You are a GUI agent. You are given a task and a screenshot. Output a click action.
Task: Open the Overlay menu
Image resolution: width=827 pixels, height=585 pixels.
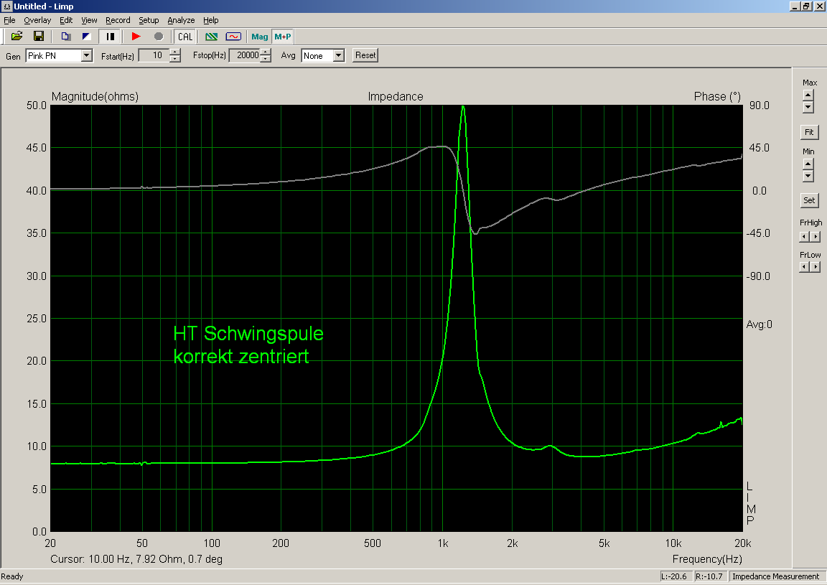tap(37, 20)
